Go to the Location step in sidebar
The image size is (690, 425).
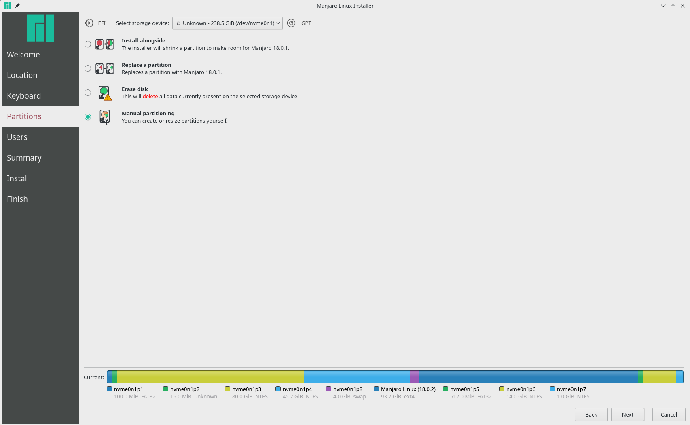click(40, 75)
